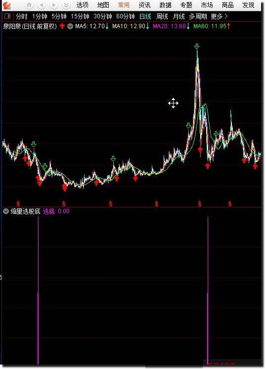The width and height of the screenshot is (266, 369).
Task: Switch to 周线 weekly period
Action: 162,16
